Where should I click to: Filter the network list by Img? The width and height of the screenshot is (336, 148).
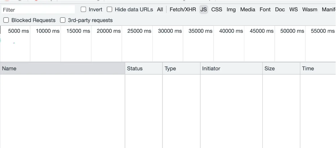(x=231, y=10)
